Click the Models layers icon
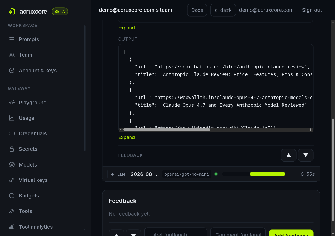The image size is (335, 236). click(x=12, y=165)
